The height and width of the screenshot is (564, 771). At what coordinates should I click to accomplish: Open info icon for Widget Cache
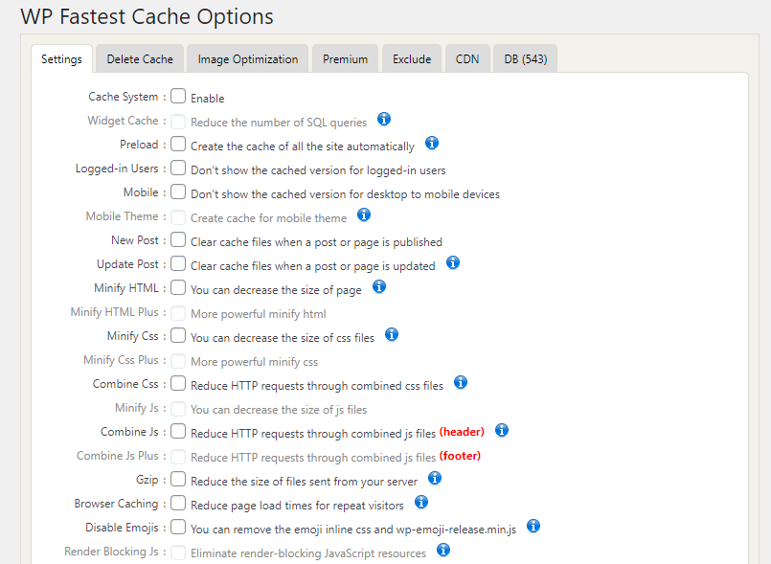384,119
